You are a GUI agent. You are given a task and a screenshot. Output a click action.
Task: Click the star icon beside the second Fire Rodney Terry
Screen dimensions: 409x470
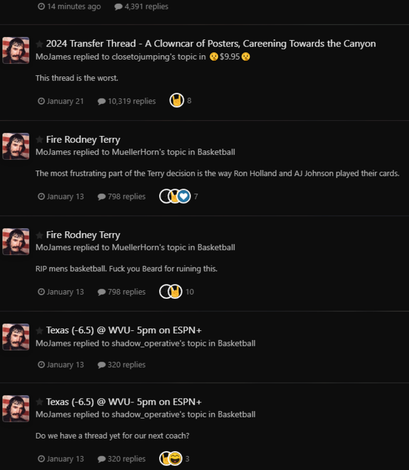click(x=40, y=235)
